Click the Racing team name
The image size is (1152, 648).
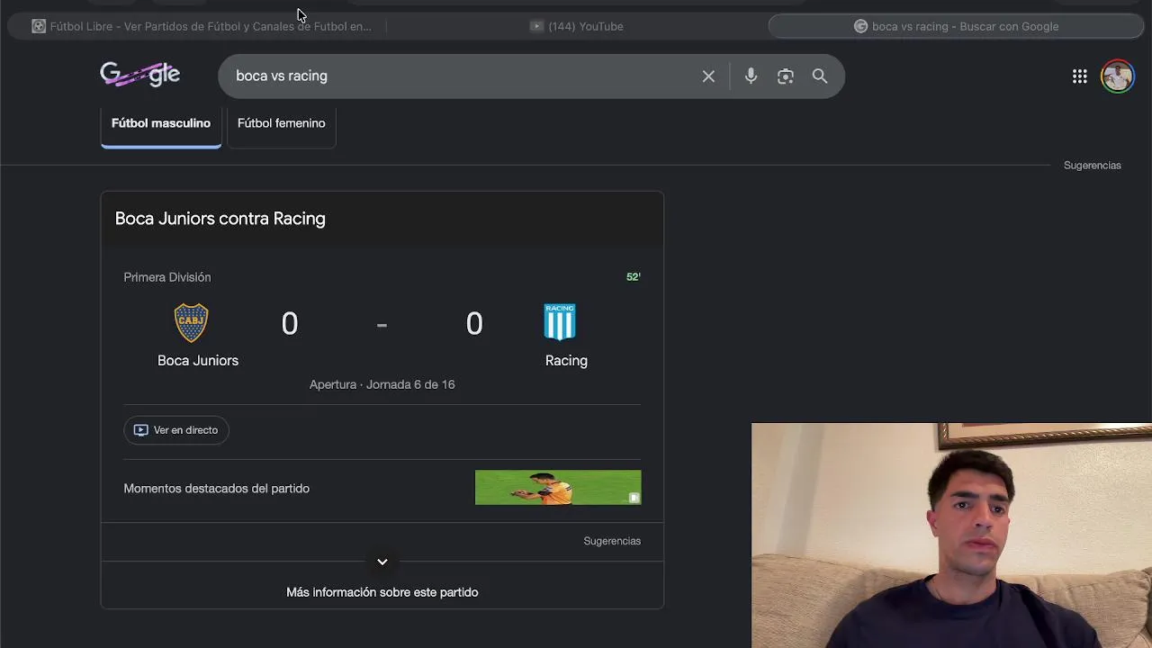pos(566,361)
